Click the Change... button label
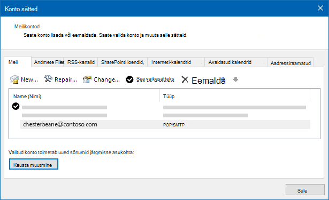The width and height of the screenshot is (329, 200). (x=106, y=79)
